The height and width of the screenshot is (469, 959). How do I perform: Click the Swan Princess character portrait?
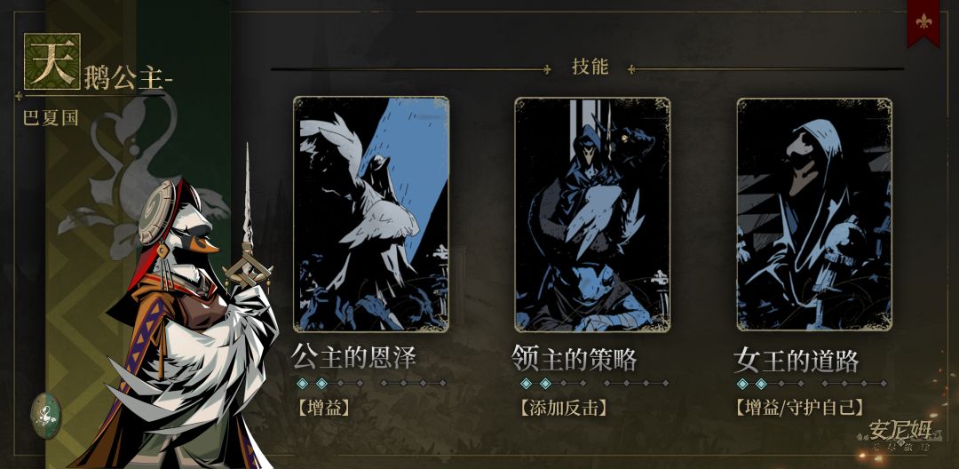pos(178,318)
